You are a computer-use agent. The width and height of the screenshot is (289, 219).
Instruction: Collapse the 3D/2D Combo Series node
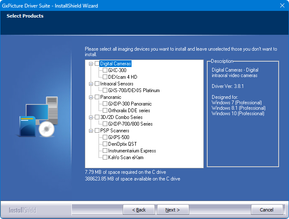coord(91,117)
